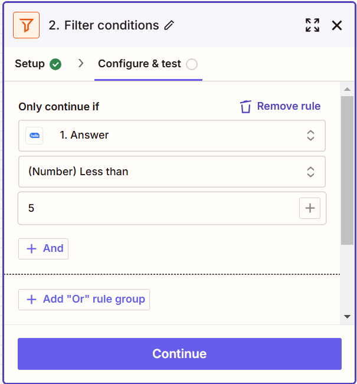This screenshot has height=384, width=357.
Task: Click the scrollbar down arrow
Action: click(347, 317)
